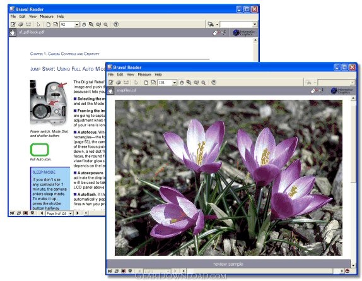Screen dimensions: 362x281
Task: Open View menu in front Brava window
Action: pyautogui.click(x=131, y=75)
